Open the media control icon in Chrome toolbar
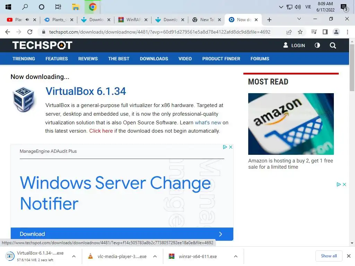Viewport: 355px width, 266px height. 314,32
